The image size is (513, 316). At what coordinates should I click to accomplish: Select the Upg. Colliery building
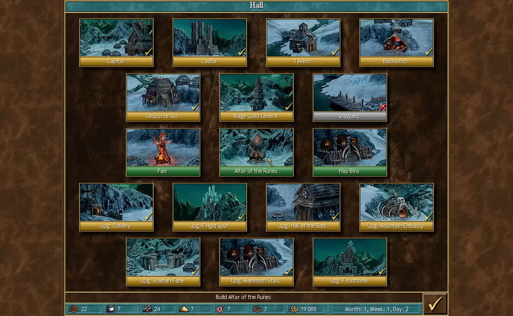click(116, 207)
